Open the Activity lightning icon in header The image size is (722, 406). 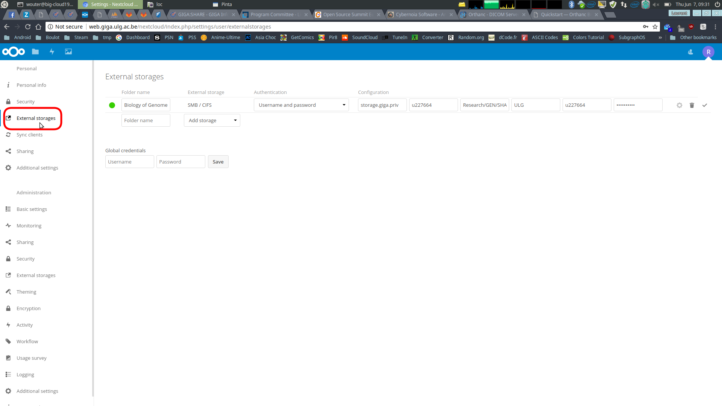point(52,52)
